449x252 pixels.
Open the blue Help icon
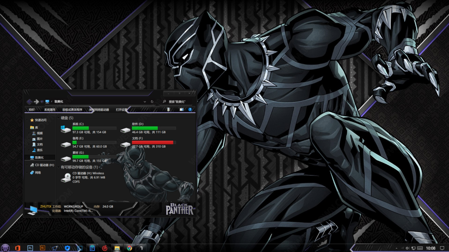pos(190,110)
